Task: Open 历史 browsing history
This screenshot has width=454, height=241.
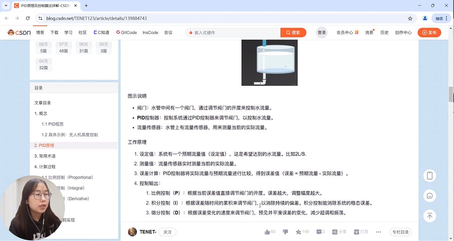Action: 384,33
